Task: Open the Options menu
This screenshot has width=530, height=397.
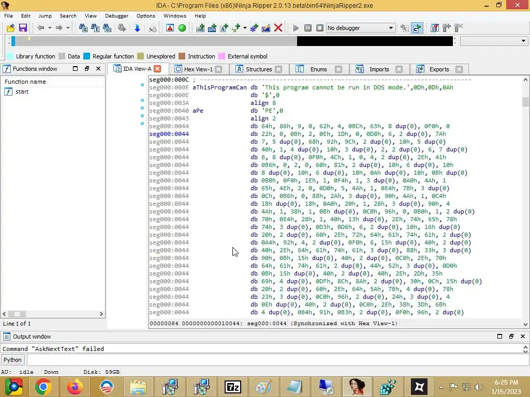Action: (x=145, y=16)
